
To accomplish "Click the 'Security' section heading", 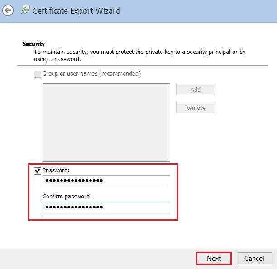I will (33, 44).
